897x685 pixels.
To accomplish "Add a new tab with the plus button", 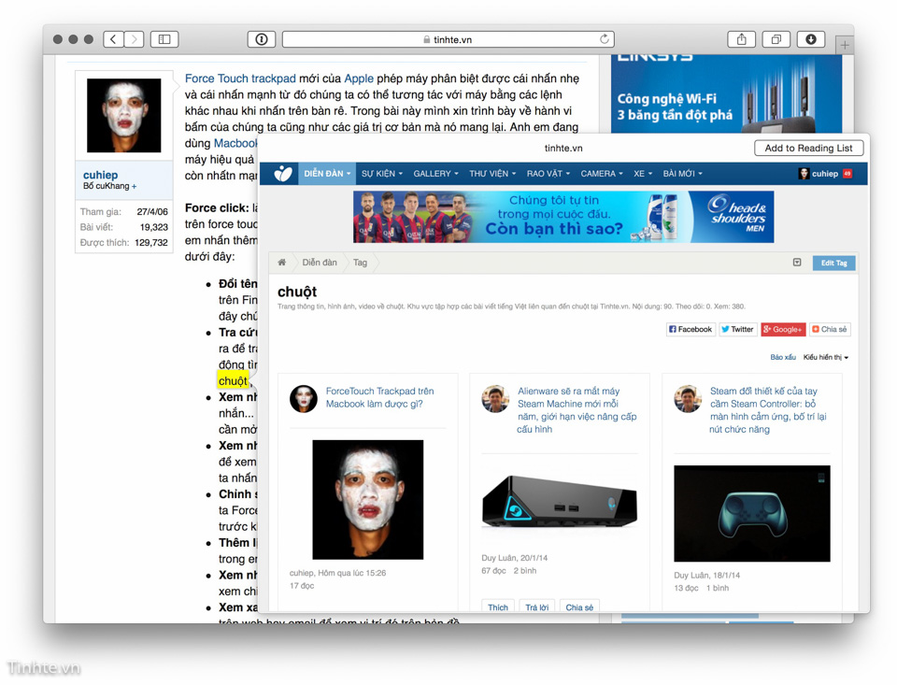I will click(845, 45).
